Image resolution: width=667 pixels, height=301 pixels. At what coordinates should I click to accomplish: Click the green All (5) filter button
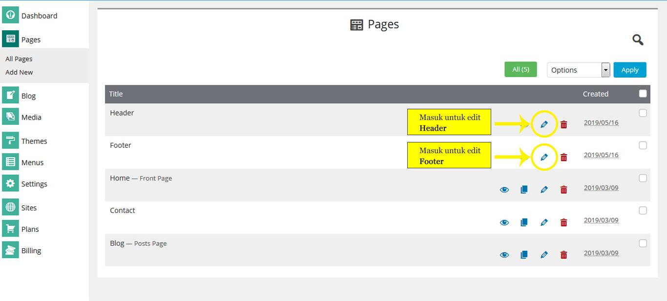tap(521, 69)
